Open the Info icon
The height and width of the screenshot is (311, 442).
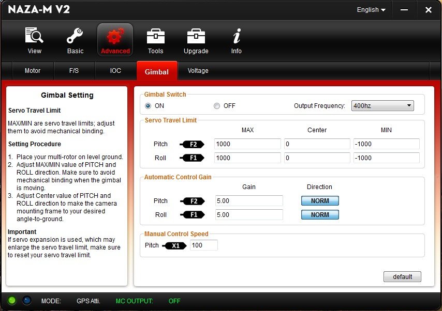[237, 36]
